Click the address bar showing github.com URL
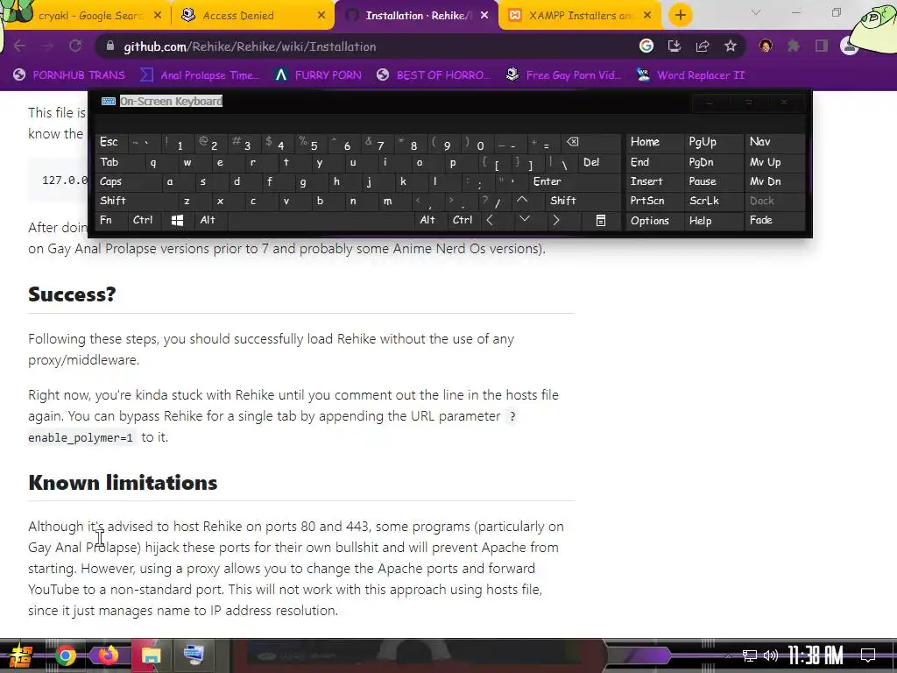The height and width of the screenshot is (673, 897). pyautogui.click(x=366, y=46)
